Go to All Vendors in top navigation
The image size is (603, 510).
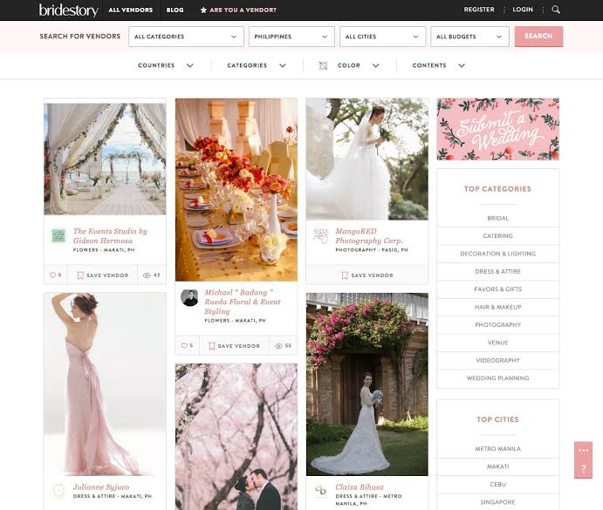pyautogui.click(x=131, y=10)
